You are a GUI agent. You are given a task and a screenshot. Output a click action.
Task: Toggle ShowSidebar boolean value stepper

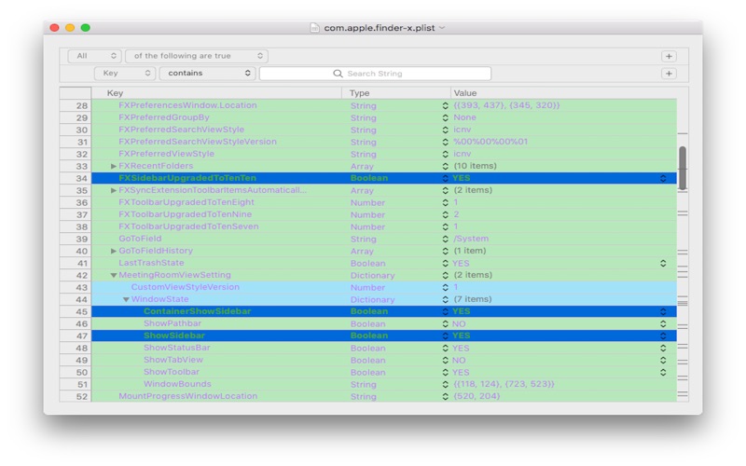[x=663, y=336]
